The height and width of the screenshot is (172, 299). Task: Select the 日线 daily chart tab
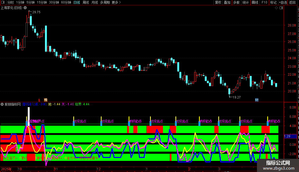[77, 2]
